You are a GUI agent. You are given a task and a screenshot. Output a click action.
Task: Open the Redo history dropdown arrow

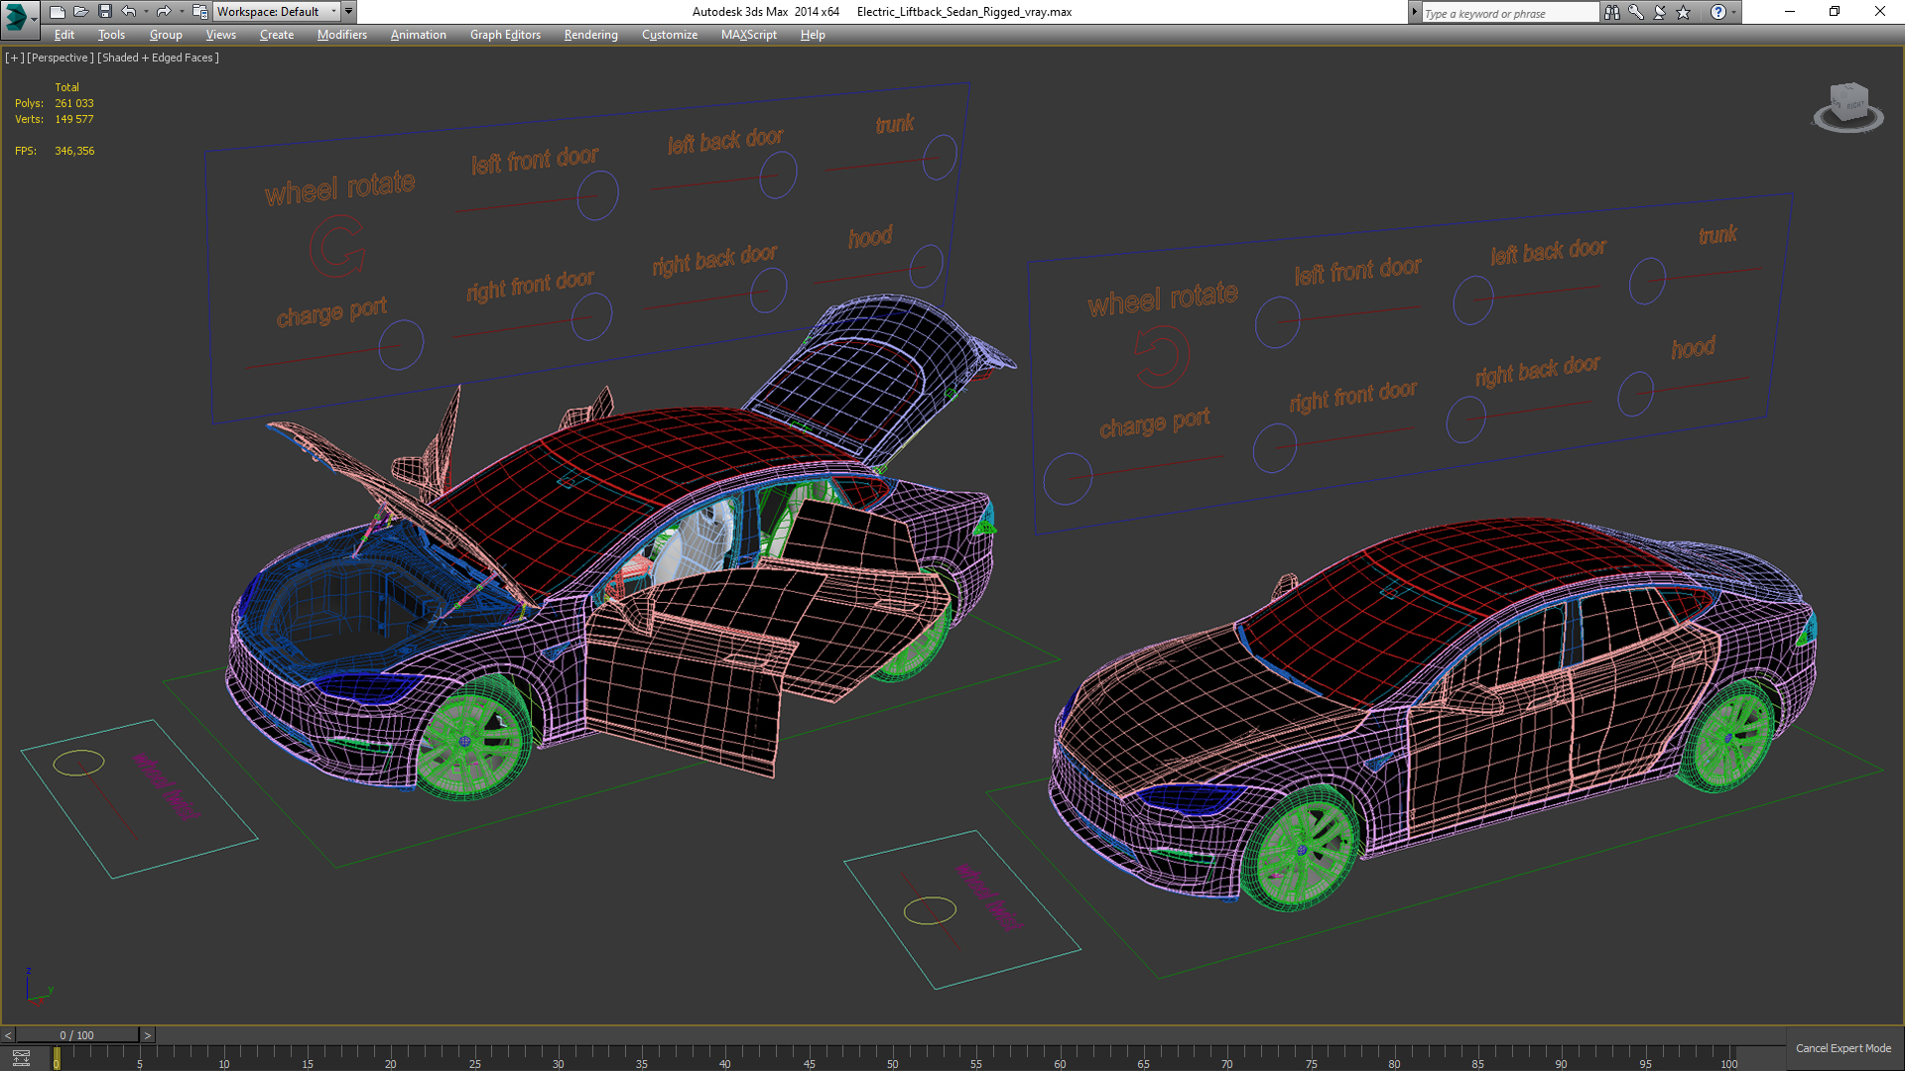click(181, 12)
